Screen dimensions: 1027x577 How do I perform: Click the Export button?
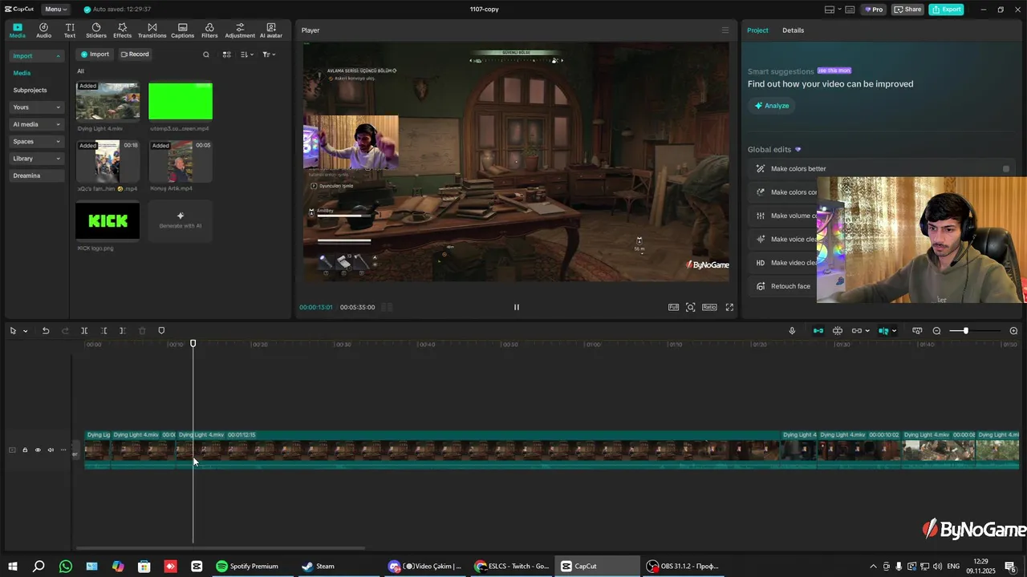[946, 10]
